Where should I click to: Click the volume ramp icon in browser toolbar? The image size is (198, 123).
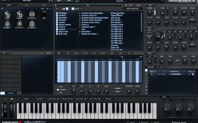coord(63,9)
